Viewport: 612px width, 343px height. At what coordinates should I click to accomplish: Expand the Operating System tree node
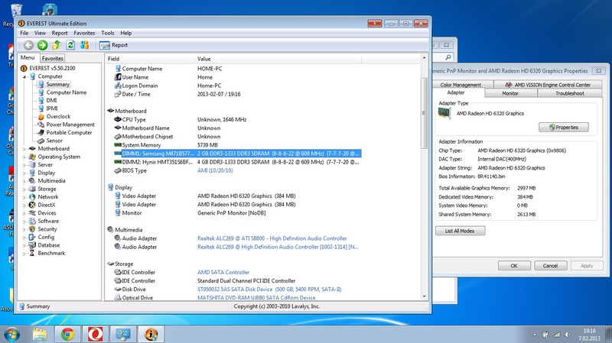pos(24,157)
